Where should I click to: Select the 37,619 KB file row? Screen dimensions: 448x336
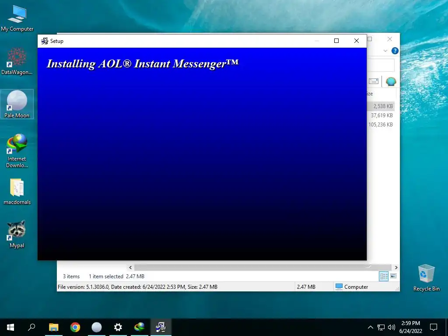point(381,115)
